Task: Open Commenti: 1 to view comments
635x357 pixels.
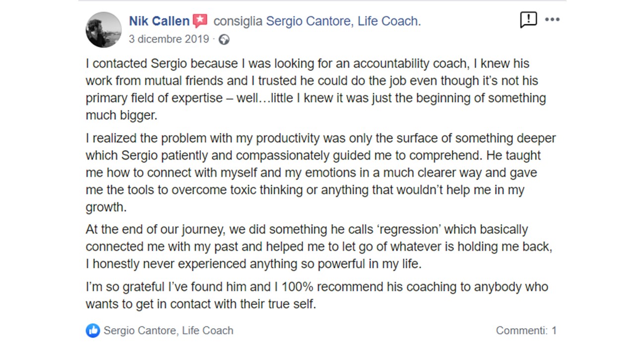Action: point(526,330)
